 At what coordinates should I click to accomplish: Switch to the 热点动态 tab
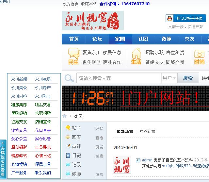point(147,132)
